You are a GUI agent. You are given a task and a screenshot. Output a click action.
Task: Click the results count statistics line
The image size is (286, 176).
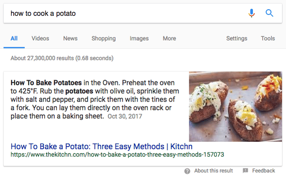pyautogui.click(x=62, y=58)
